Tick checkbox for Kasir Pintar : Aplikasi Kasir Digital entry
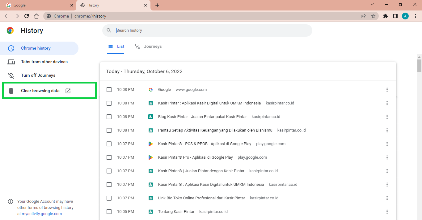The width and height of the screenshot is (422, 220). (109, 103)
